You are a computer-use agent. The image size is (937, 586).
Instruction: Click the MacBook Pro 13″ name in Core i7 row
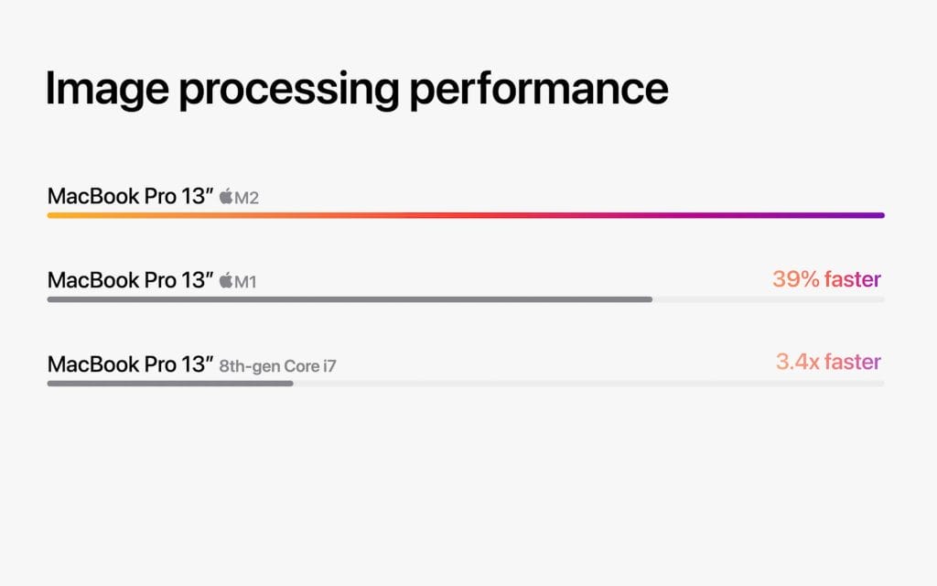click(130, 364)
